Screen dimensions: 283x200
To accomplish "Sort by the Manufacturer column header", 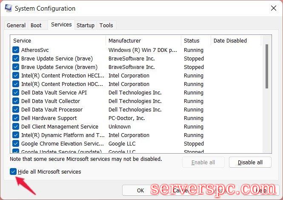I will point(143,41).
